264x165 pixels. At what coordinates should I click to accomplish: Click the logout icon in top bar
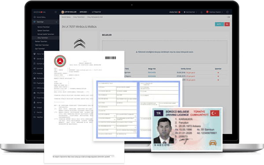pyautogui.click(x=227, y=12)
